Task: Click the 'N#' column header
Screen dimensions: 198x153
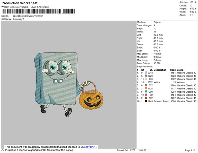Action: pos(143,70)
